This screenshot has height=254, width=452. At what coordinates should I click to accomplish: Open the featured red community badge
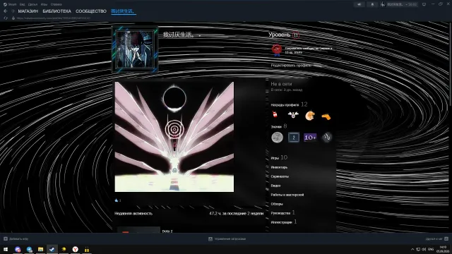click(277, 50)
